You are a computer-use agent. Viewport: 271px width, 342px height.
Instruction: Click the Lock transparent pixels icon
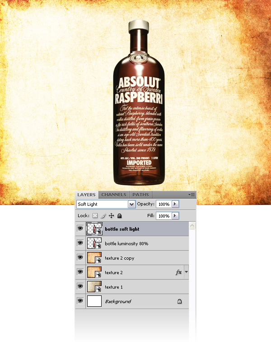(95, 216)
